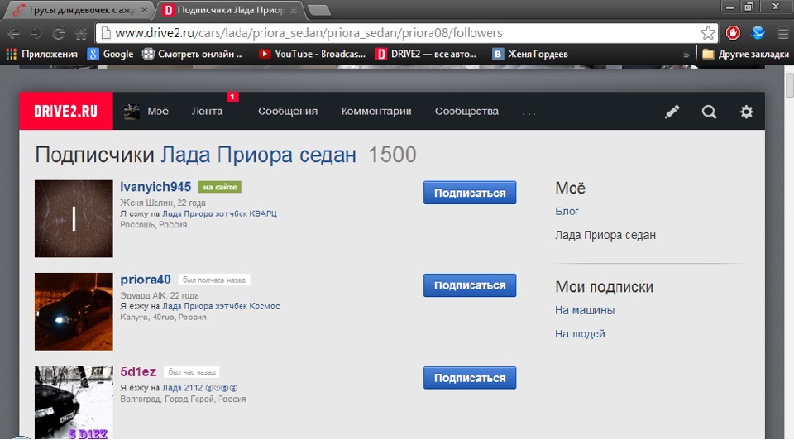Viewport: 794px width, 440px height.
Task: Open the Лада 2112 car link
Action: pyautogui.click(x=199, y=388)
